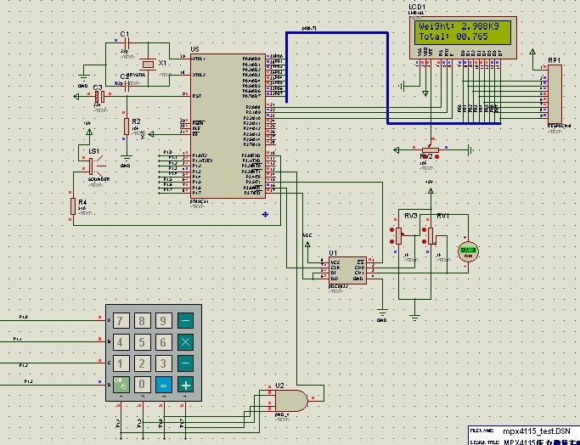Image resolution: width=580 pixels, height=445 pixels.
Task: Click the 'RP1' reference label
Action: pyautogui.click(x=555, y=60)
